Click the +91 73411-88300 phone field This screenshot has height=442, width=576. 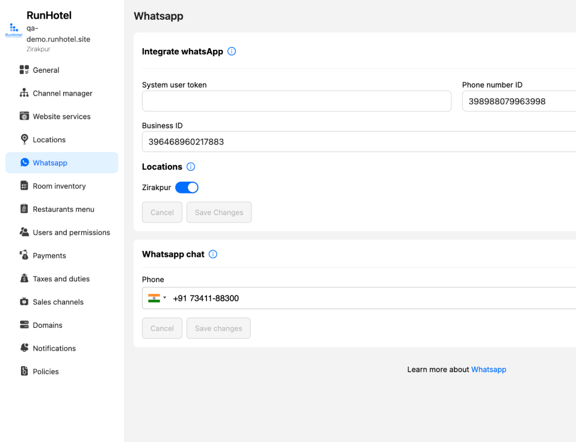coord(359,298)
